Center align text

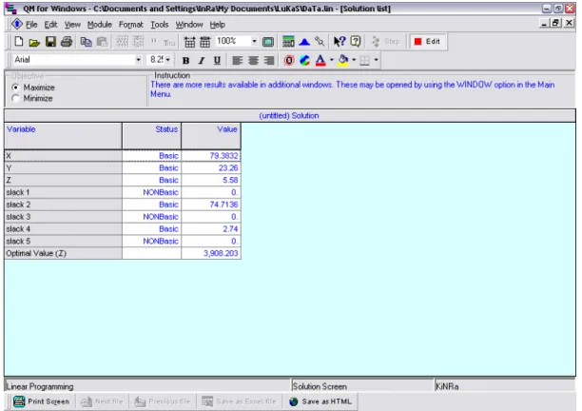253,61
